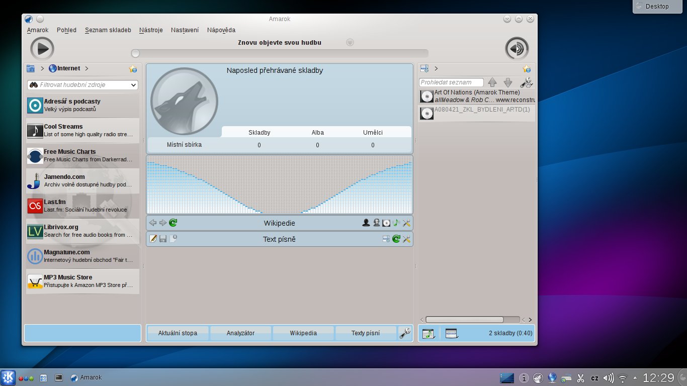Open MP3 Music Store service
The width and height of the screenshot is (687, 386).
[82, 281]
